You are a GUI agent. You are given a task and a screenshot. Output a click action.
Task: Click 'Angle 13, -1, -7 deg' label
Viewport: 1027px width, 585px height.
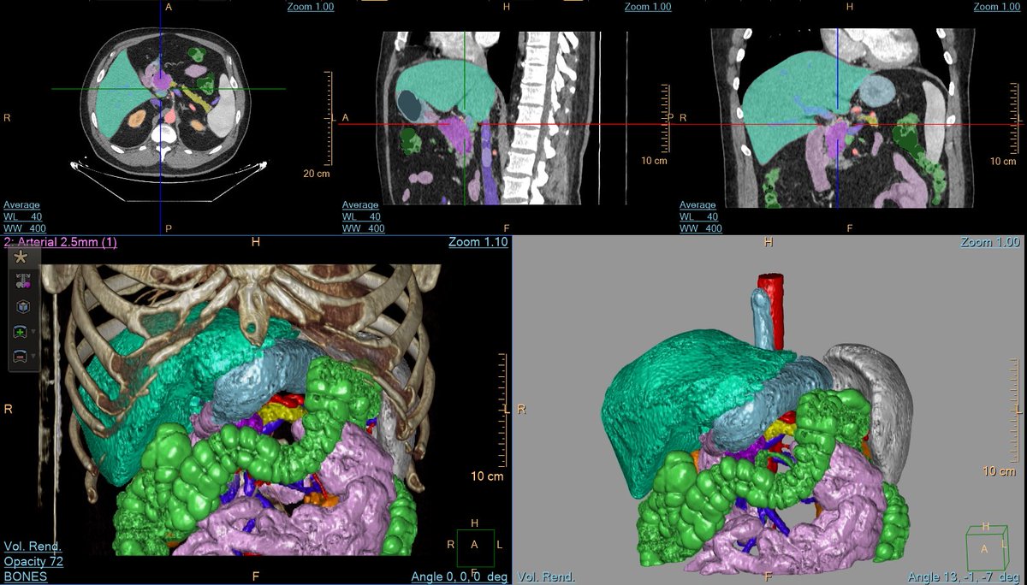coord(965,577)
